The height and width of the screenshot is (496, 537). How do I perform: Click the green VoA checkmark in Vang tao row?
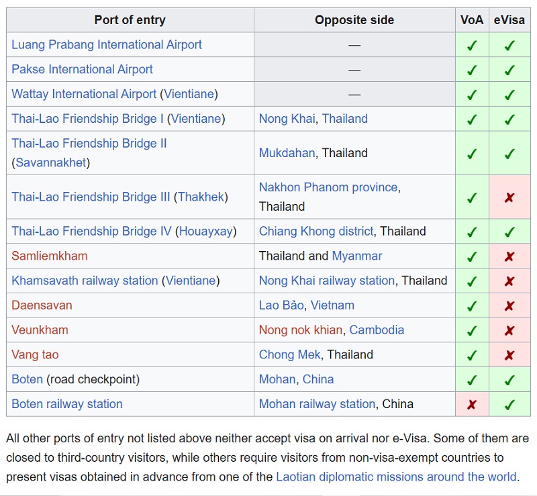pyautogui.click(x=472, y=355)
